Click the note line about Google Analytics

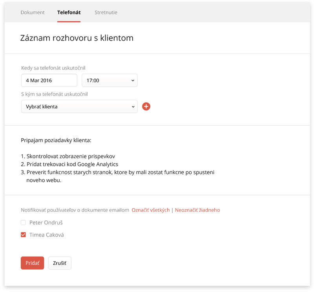[69, 164]
